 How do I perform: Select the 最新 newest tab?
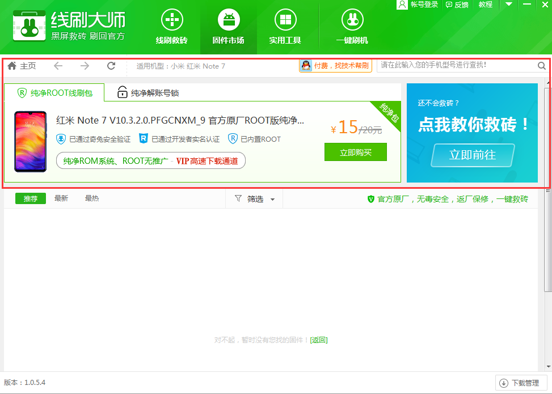61,198
